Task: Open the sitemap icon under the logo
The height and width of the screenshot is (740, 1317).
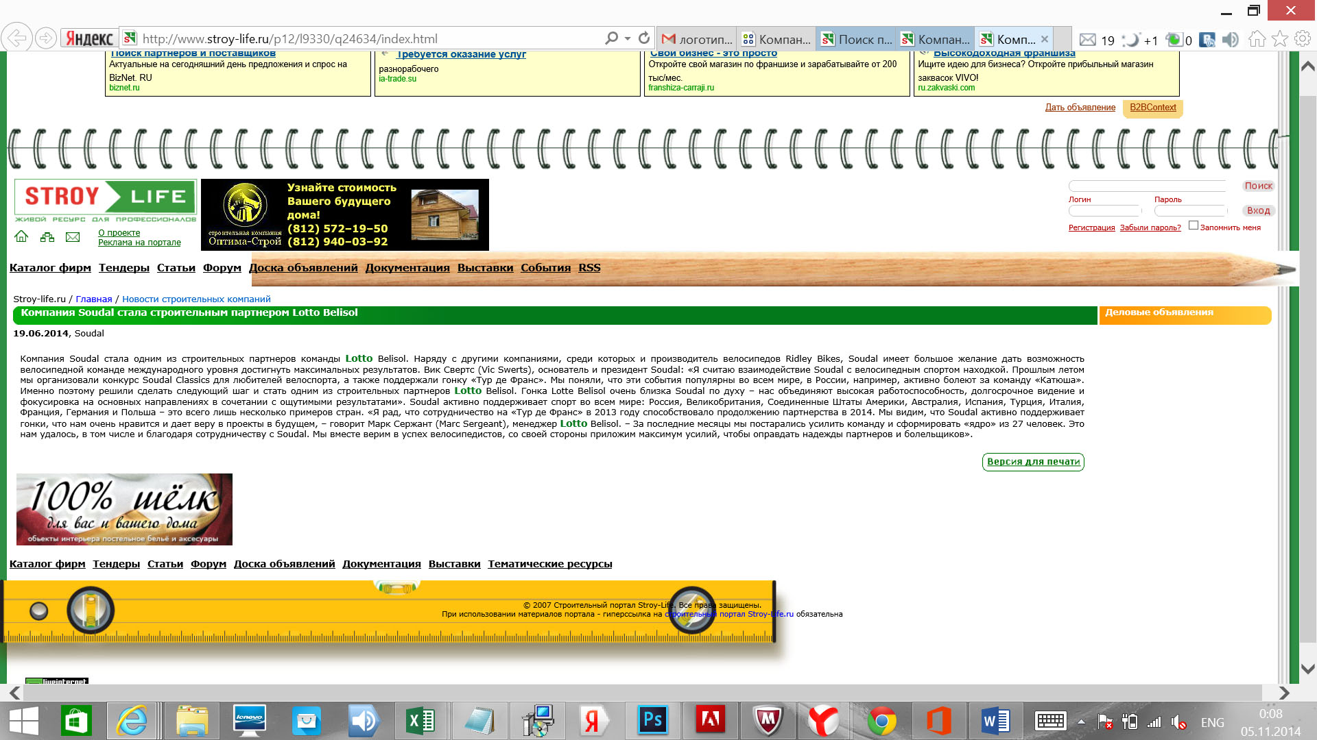Action: click(x=47, y=237)
